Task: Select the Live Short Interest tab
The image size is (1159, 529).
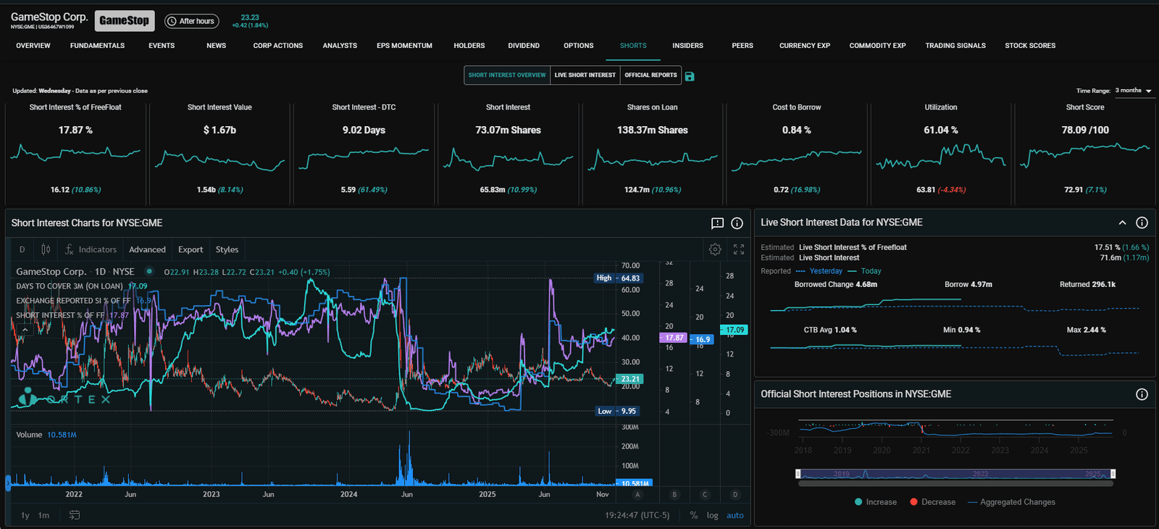Action: (x=585, y=75)
